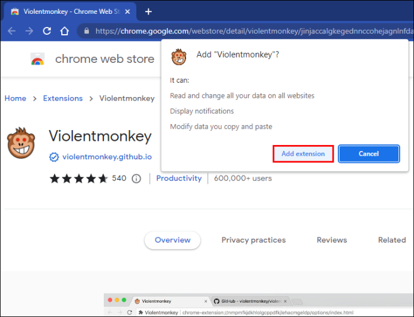414x317 pixels.
Task: Click Modify data you copy and paste
Action: pyautogui.click(x=221, y=126)
